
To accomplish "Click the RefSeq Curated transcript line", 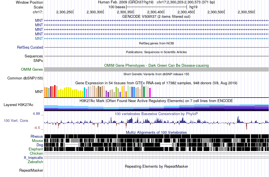I will point(157,47).
